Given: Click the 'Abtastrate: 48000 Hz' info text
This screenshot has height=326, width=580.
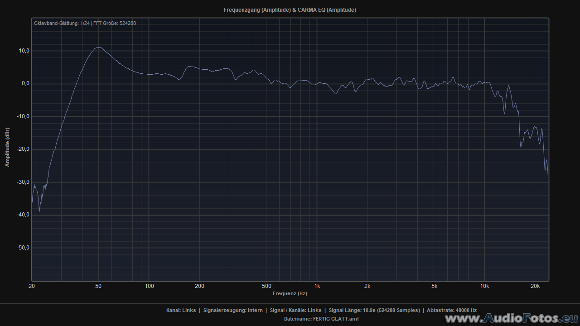Looking at the screenshot, I should tap(452, 310).
